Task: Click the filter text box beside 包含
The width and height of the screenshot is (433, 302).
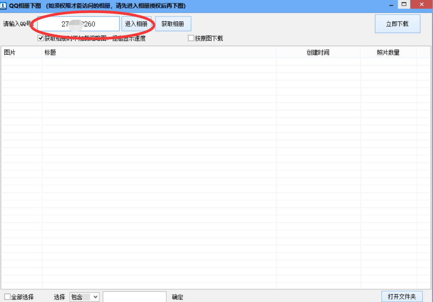Action: pos(135,297)
